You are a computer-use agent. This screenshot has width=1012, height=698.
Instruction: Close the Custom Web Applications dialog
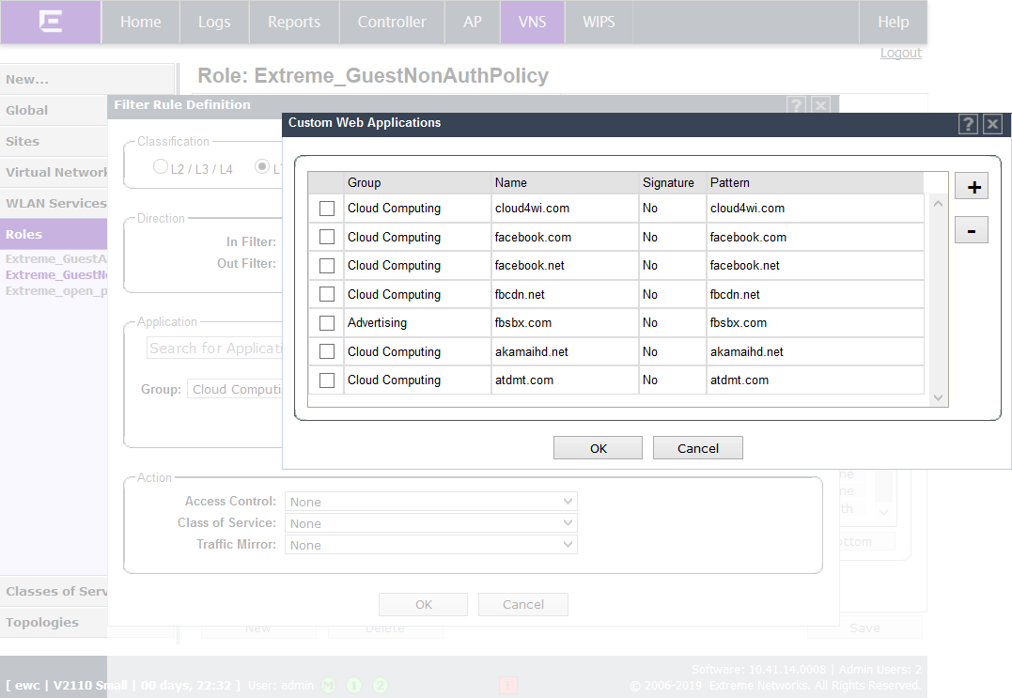[x=992, y=124]
